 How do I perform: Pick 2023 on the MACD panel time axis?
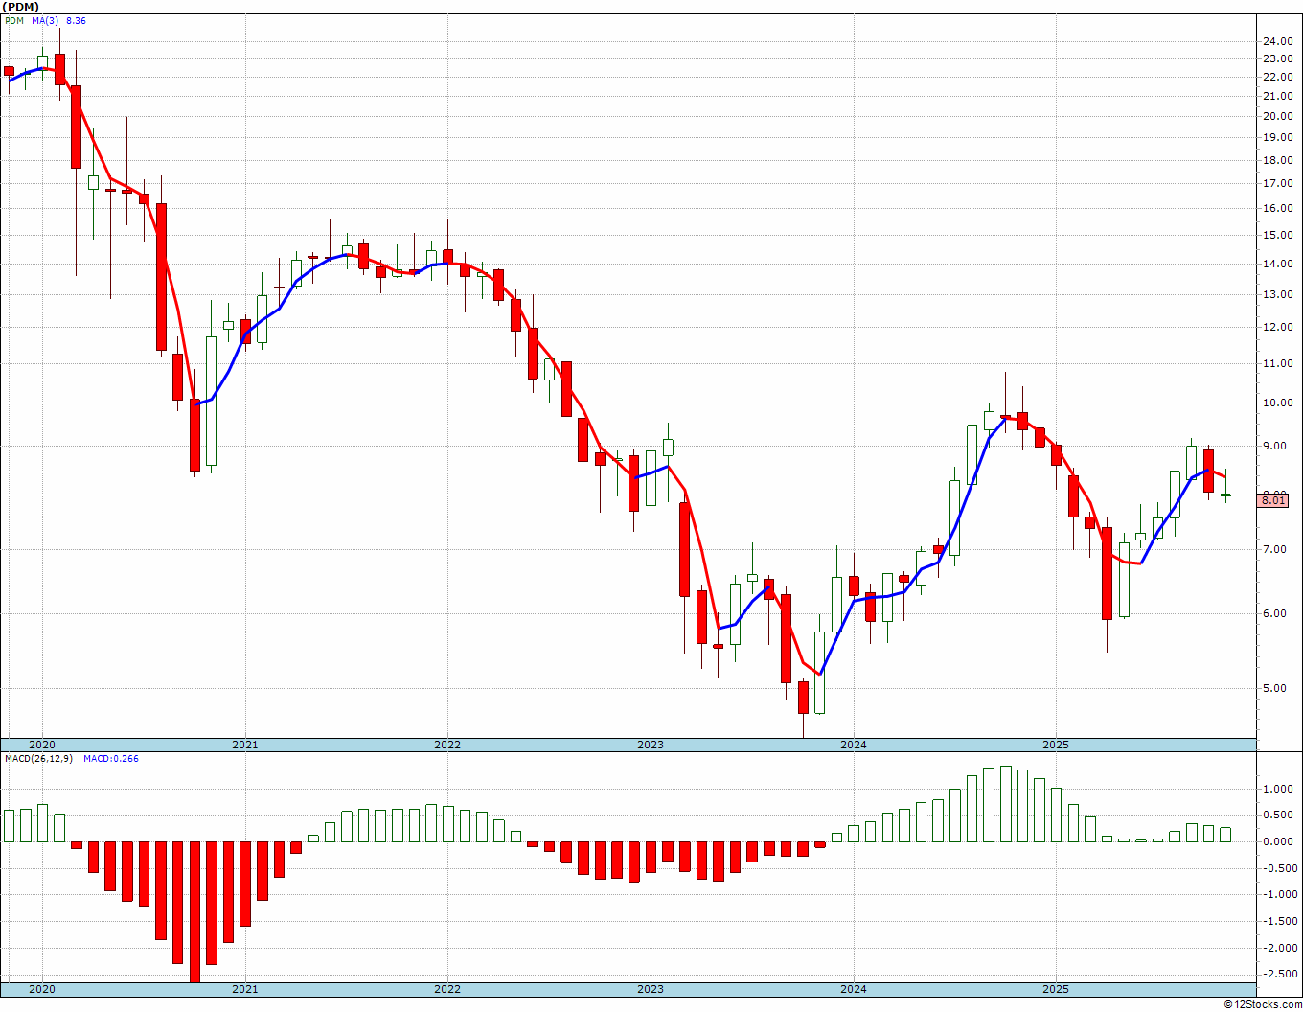pyautogui.click(x=650, y=989)
